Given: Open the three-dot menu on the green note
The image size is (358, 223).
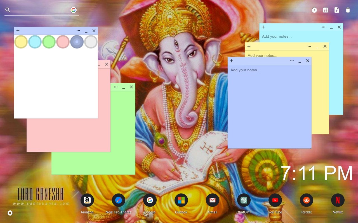Looking at the screenshot, I should click(x=116, y=87).
